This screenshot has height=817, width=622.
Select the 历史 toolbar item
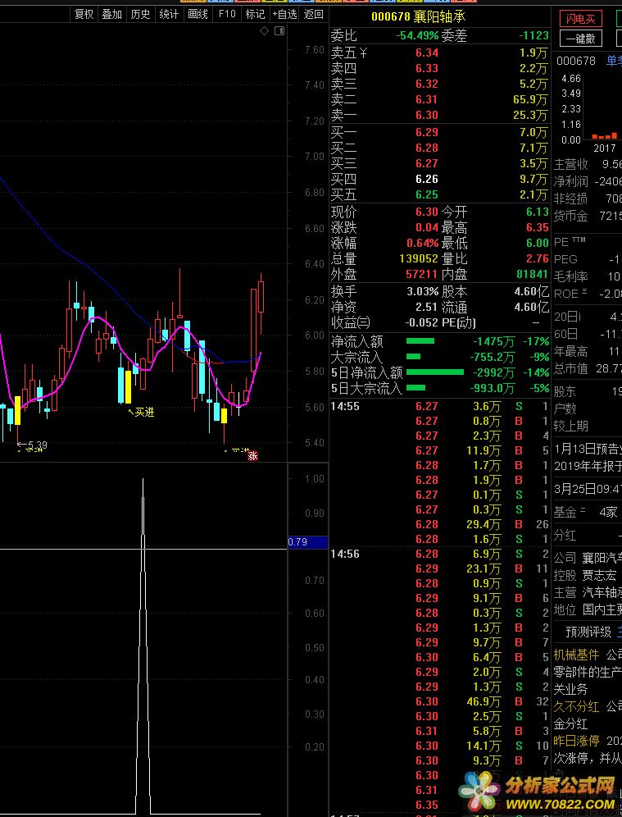141,14
